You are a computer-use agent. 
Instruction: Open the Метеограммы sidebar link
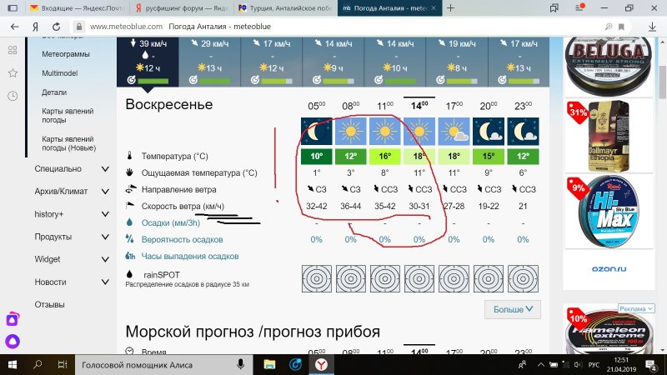(65, 53)
